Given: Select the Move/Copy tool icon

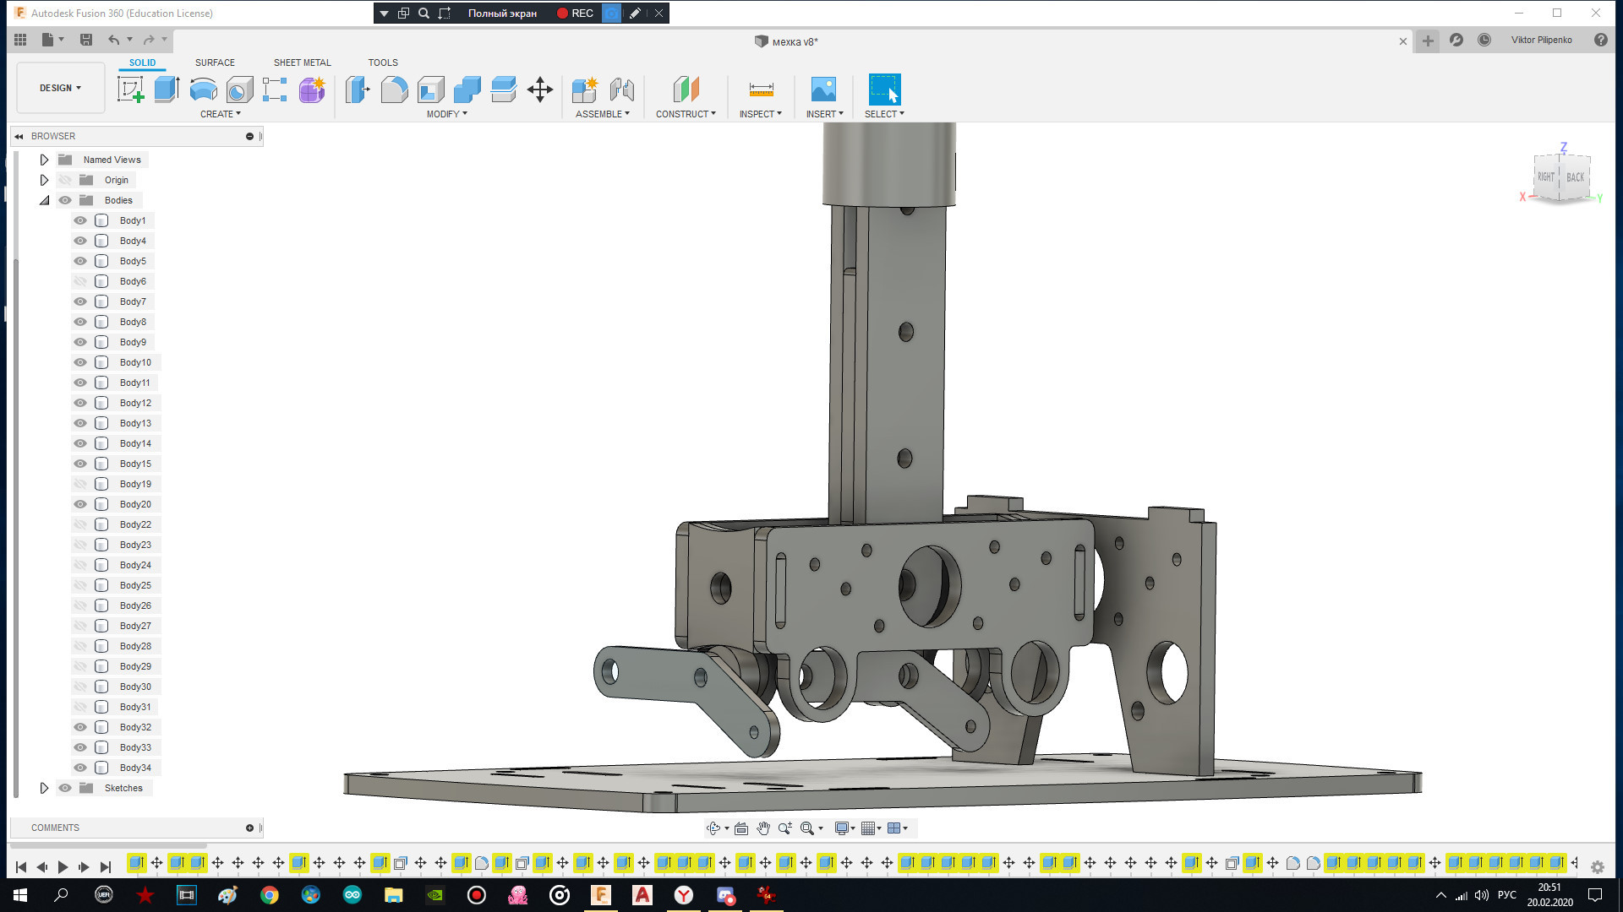Looking at the screenshot, I should tap(539, 89).
